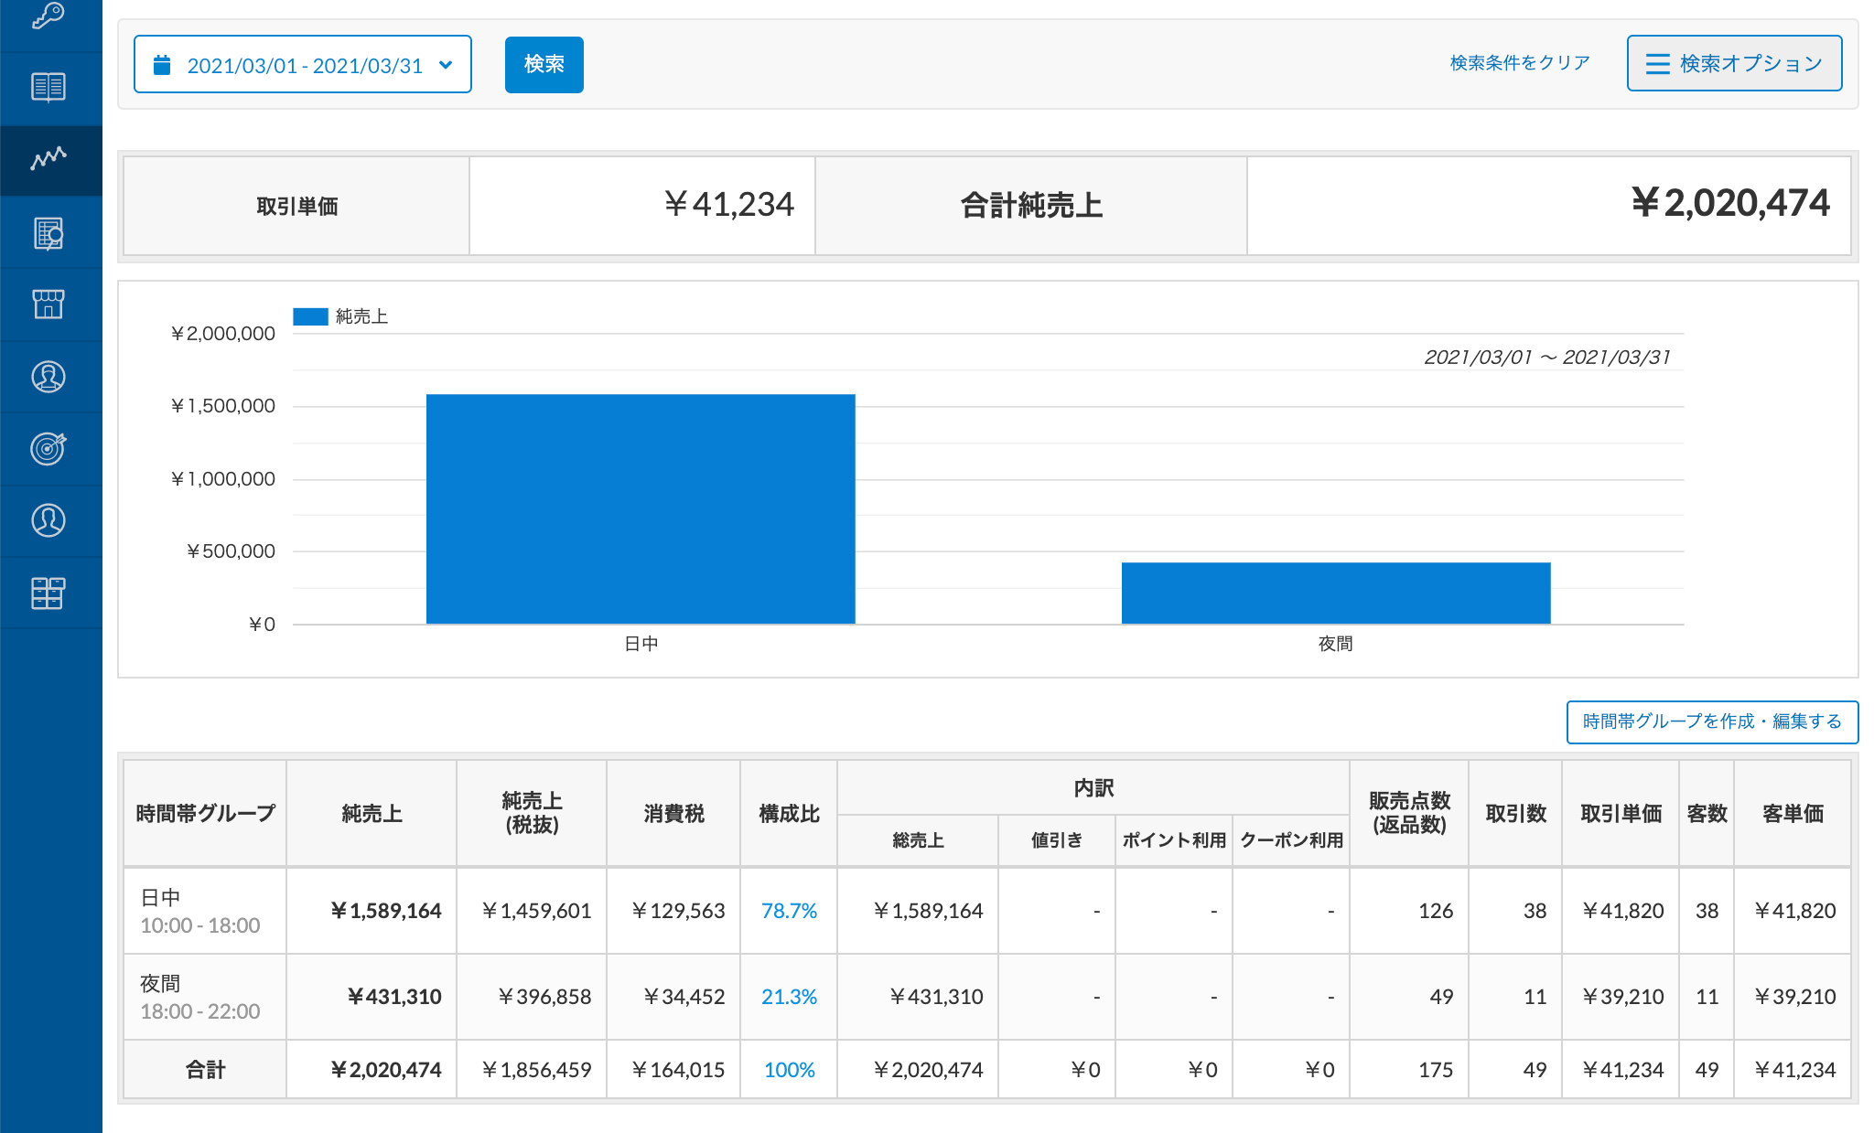The width and height of the screenshot is (1874, 1133).
Task: Click the 合計 row label
Action: [205, 1070]
